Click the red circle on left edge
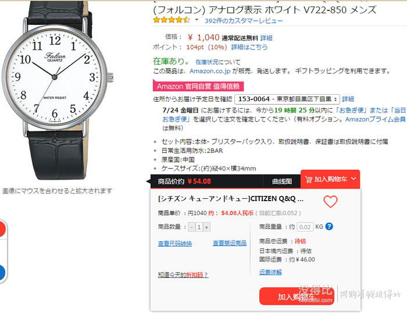 click(2, 229)
